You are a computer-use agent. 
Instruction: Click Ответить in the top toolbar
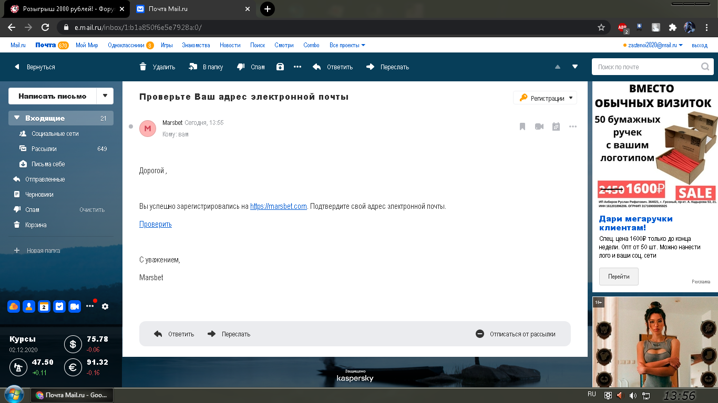tap(333, 67)
